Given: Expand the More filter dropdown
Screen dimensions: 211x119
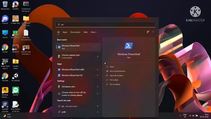Looking at the screenshot, I should pos(94,32).
